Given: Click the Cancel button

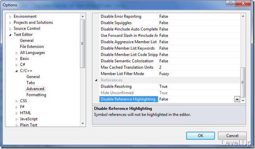Looking at the screenshot, I should point(232,136).
